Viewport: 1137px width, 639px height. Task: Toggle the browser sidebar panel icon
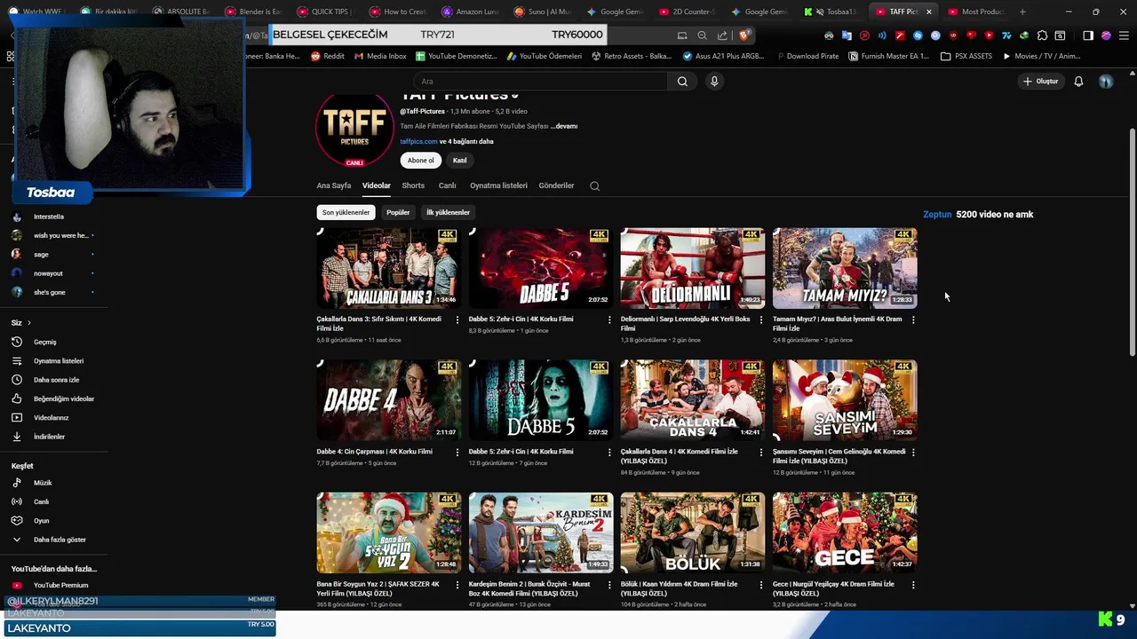(1088, 35)
